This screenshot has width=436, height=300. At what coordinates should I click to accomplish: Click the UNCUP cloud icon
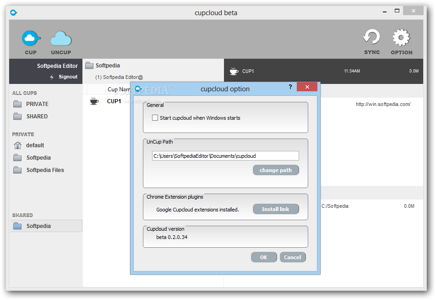pyautogui.click(x=61, y=39)
